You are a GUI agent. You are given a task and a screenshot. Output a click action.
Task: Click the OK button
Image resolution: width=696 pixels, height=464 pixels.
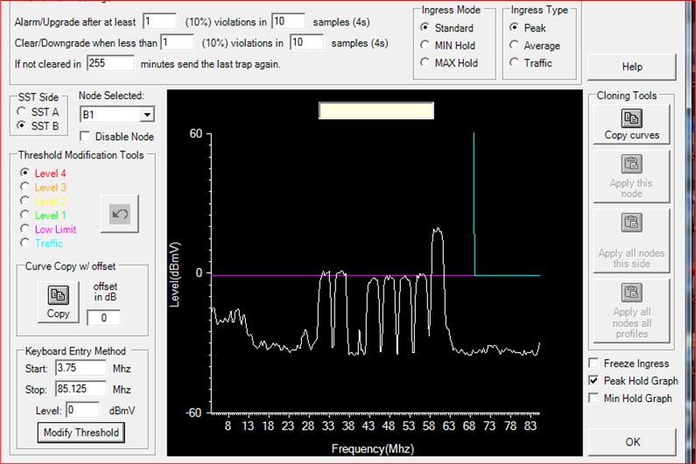(x=632, y=442)
